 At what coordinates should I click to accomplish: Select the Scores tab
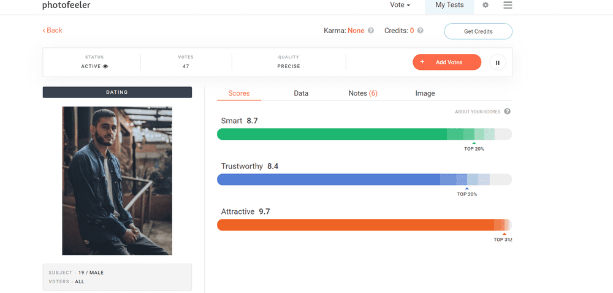[x=239, y=93]
